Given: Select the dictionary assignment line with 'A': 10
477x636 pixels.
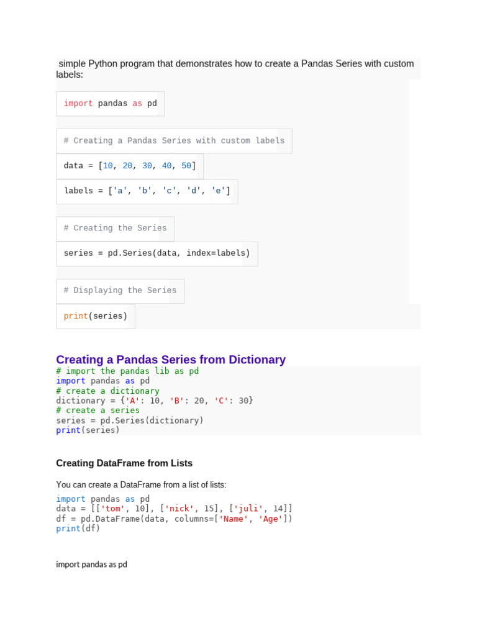Looking at the screenshot, I should (x=155, y=401).
